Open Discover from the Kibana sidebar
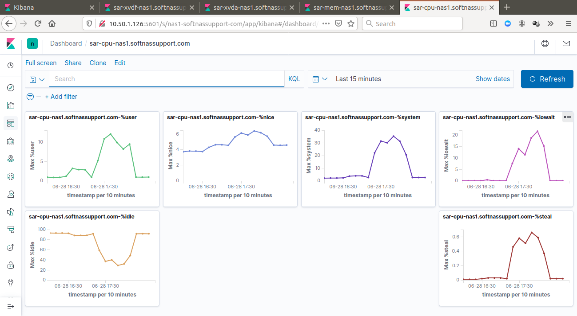This screenshot has width=577, height=316. [11, 88]
